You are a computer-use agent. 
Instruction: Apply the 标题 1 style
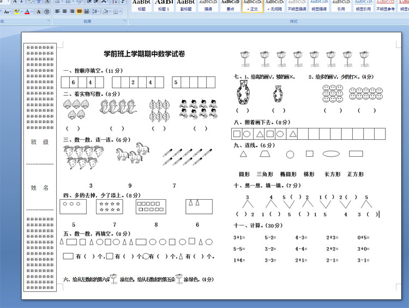click(164, 6)
